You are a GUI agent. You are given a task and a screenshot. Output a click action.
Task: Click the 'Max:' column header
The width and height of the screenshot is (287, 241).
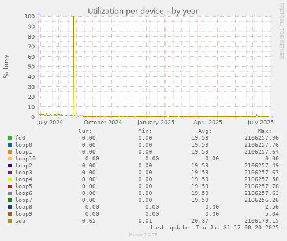pyautogui.click(x=264, y=131)
